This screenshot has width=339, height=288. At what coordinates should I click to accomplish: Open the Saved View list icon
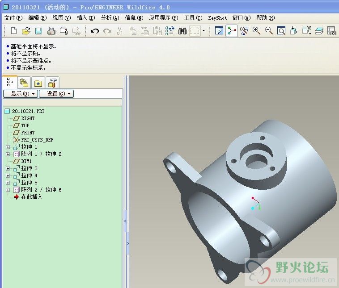306,31
